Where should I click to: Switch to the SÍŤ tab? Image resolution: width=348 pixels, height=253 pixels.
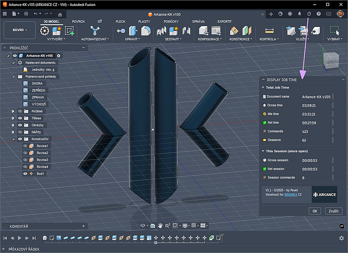99,21
